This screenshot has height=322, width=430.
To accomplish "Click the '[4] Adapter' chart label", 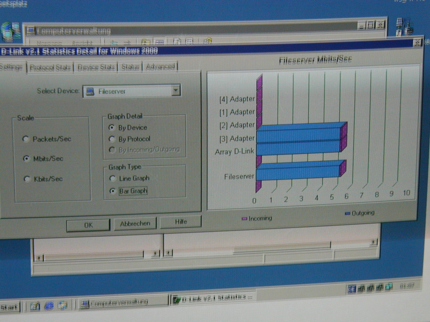I will click(x=237, y=99).
